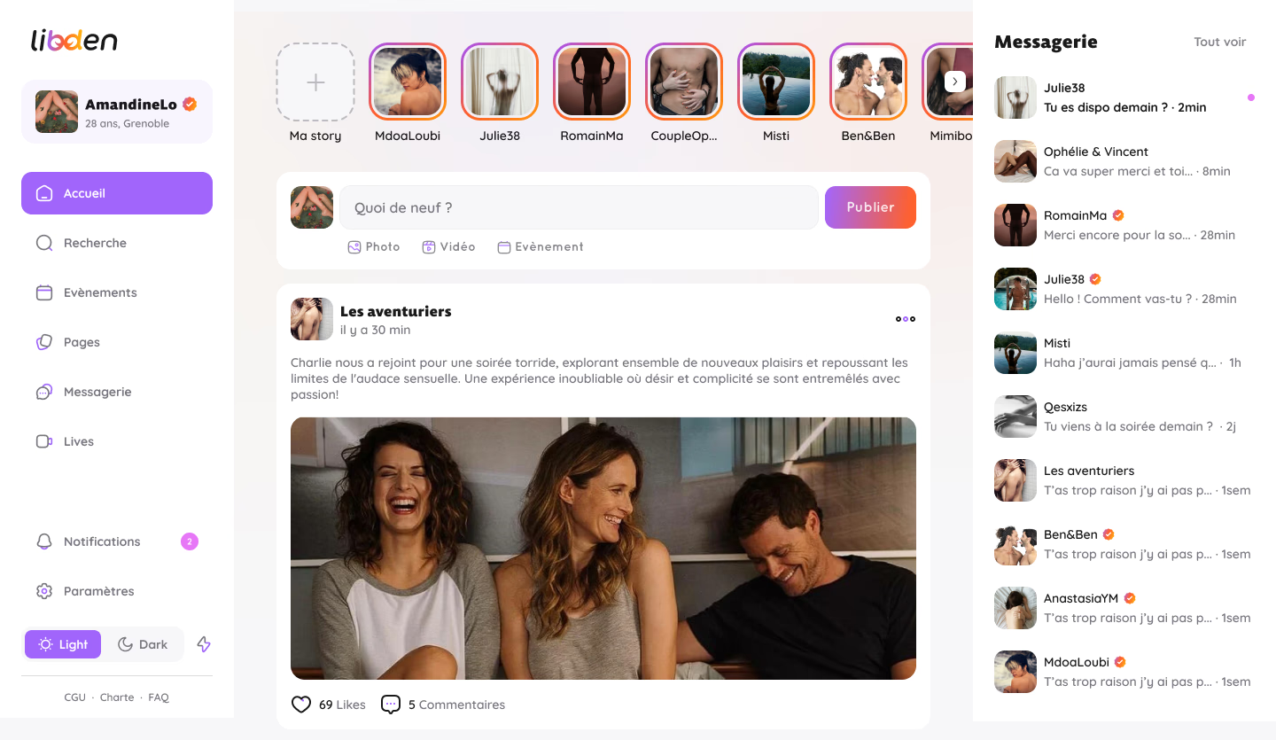Switch to the Dark theme
This screenshot has width=1276, height=740.
pos(143,644)
